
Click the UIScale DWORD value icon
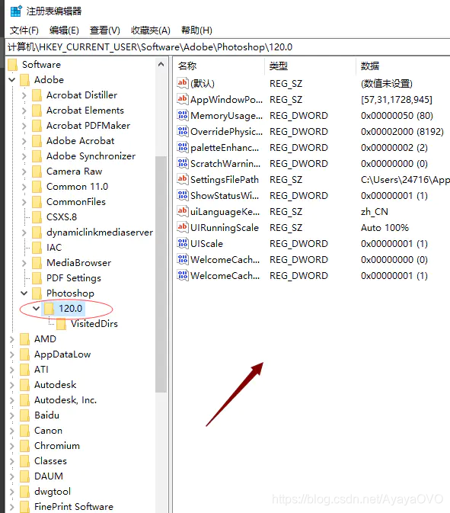click(x=182, y=243)
